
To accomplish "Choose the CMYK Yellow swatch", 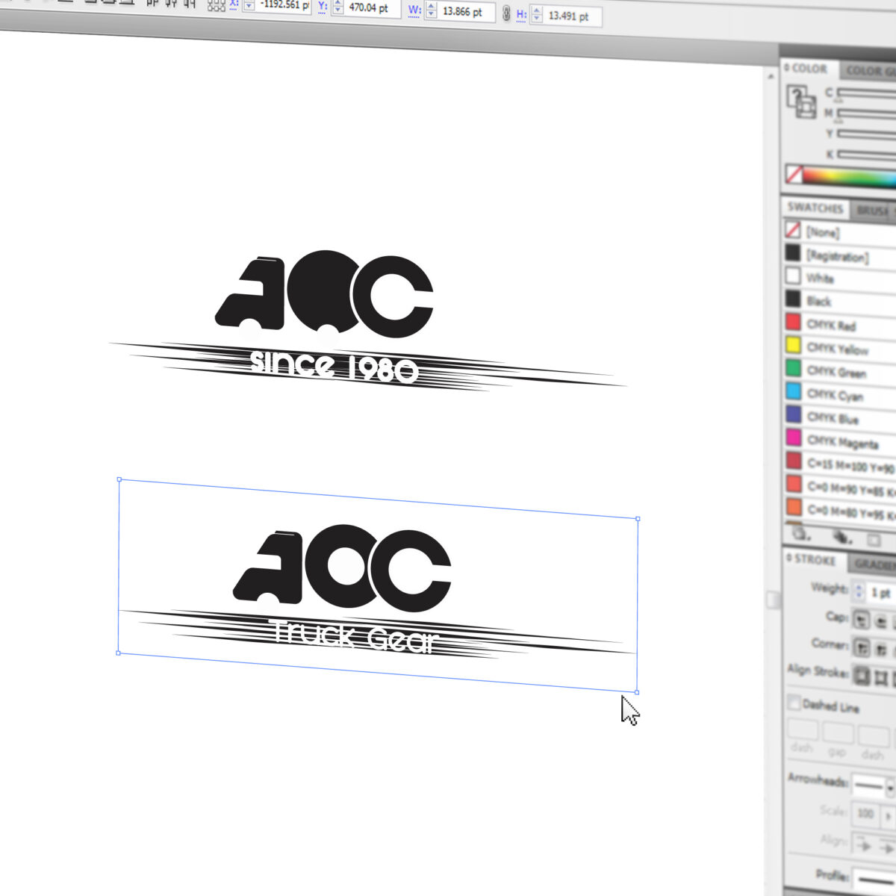I will tap(841, 347).
